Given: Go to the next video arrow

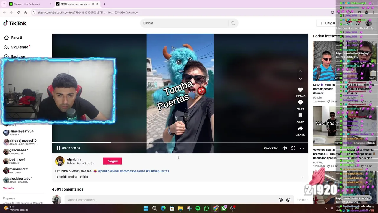Looking at the screenshot, I should click(300, 79).
